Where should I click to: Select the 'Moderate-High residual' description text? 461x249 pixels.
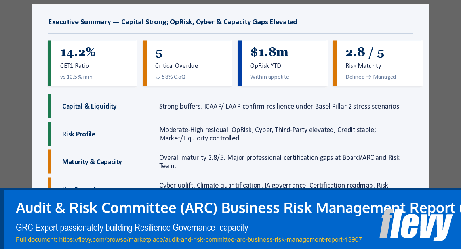268,134
